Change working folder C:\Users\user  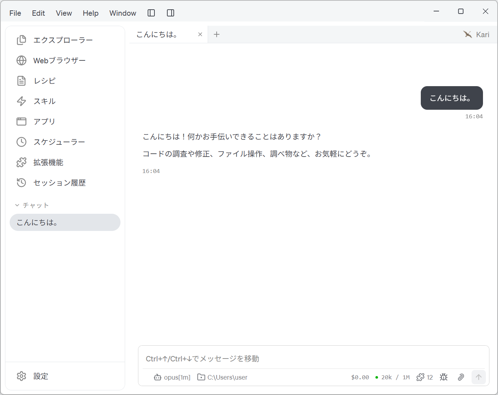(x=222, y=377)
